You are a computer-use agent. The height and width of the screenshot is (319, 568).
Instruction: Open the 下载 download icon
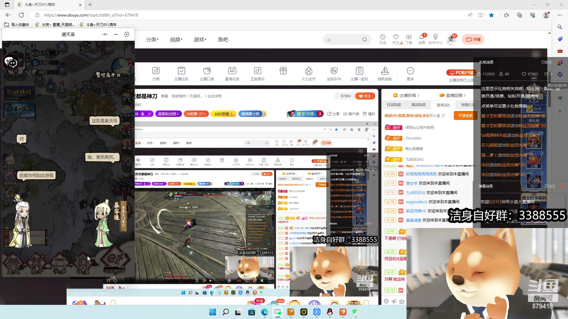[x=409, y=39]
